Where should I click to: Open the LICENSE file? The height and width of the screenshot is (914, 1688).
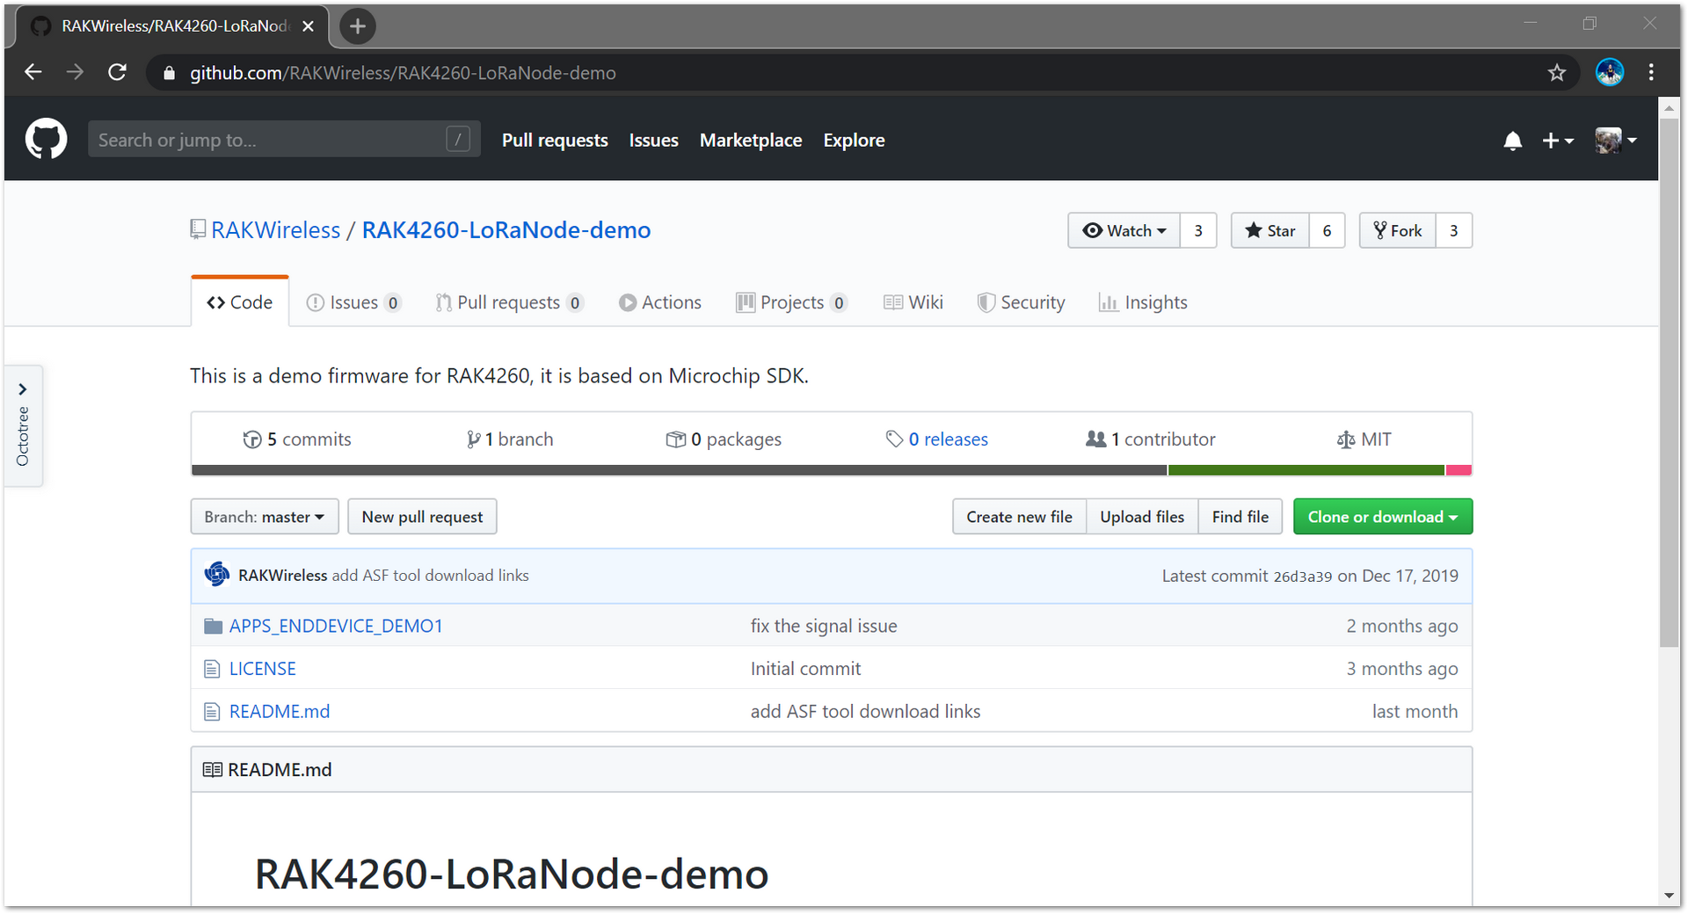click(263, 669)
